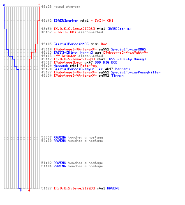
Task: Click Hennack at the 49:20 m4a1 kill
Action: tap(61, 66)
